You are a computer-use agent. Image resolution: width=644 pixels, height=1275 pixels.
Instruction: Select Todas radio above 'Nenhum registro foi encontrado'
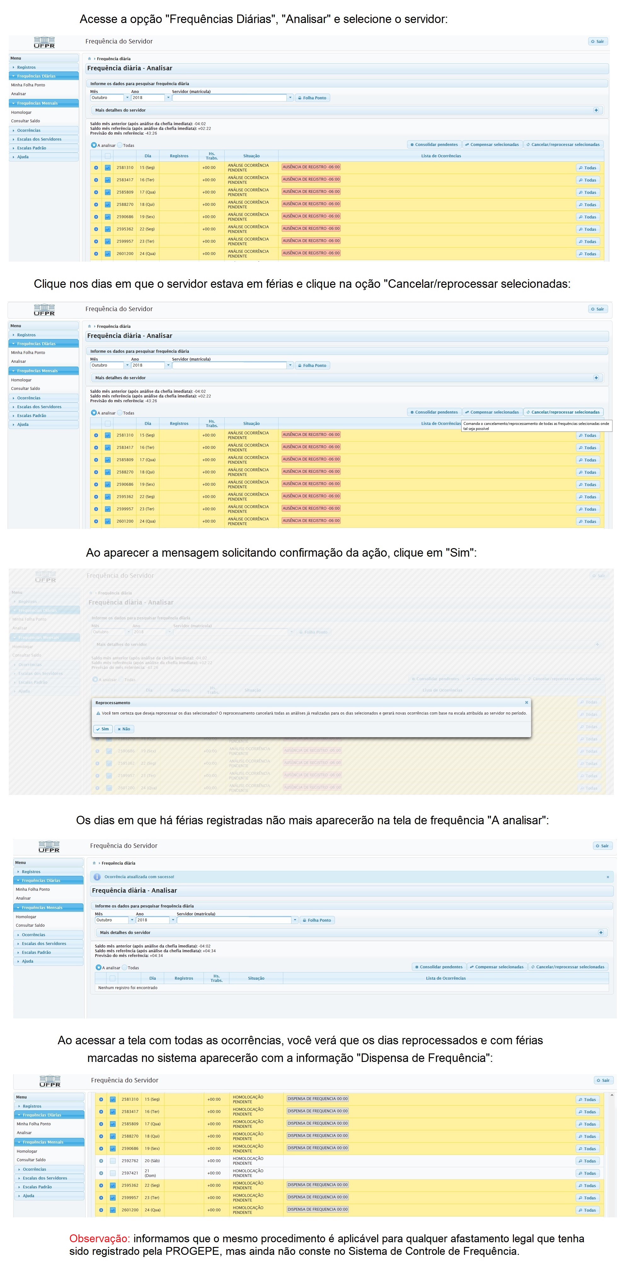125,968
